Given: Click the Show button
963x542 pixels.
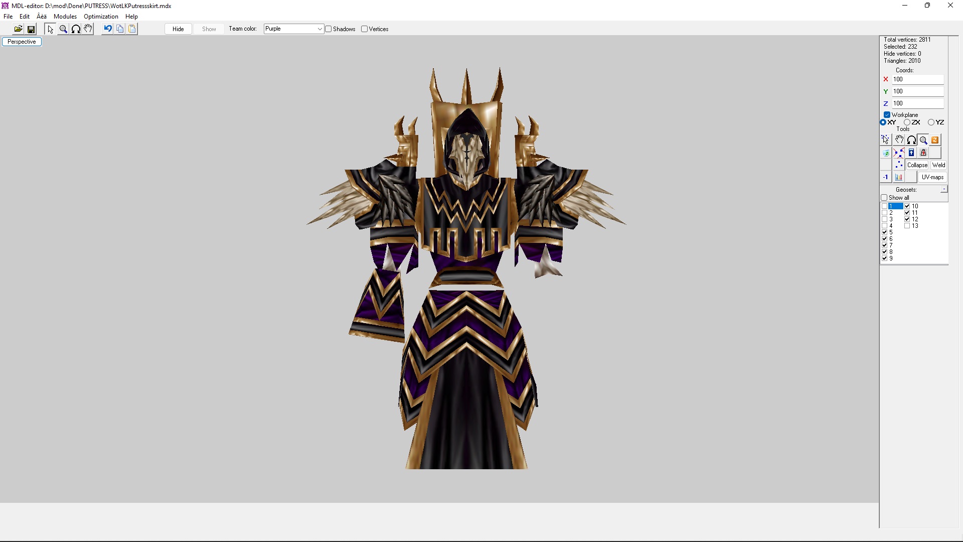Looking at the screenshot, I should coord(209,29).
